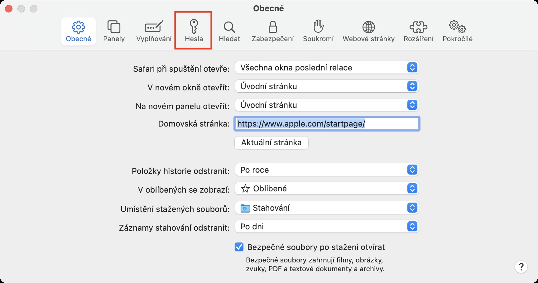Open the Panely tabs pane
The height and width of the screenshot is (283, 538).
coord(114,31)
